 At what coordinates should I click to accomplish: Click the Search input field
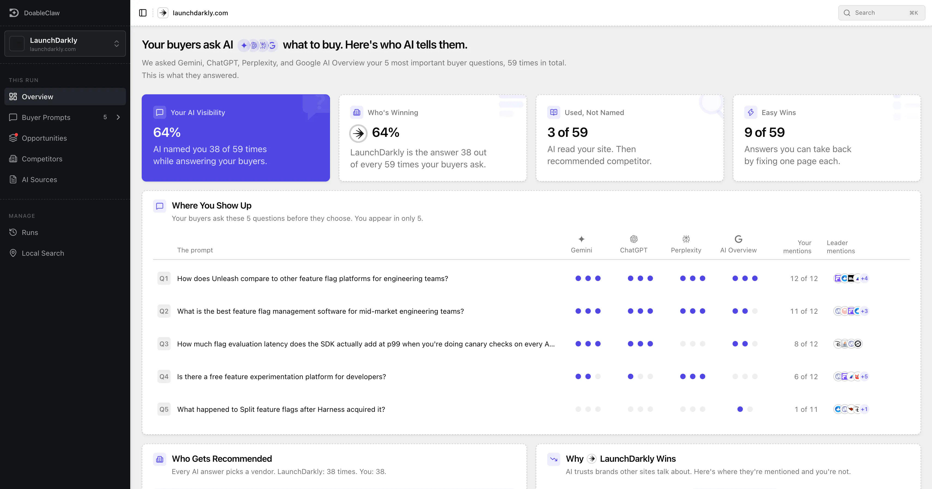pyautogui.click(x=881, y=13)
